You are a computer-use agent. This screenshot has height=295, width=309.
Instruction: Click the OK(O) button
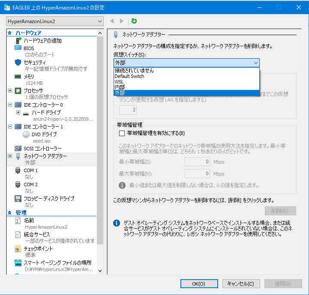199,284
